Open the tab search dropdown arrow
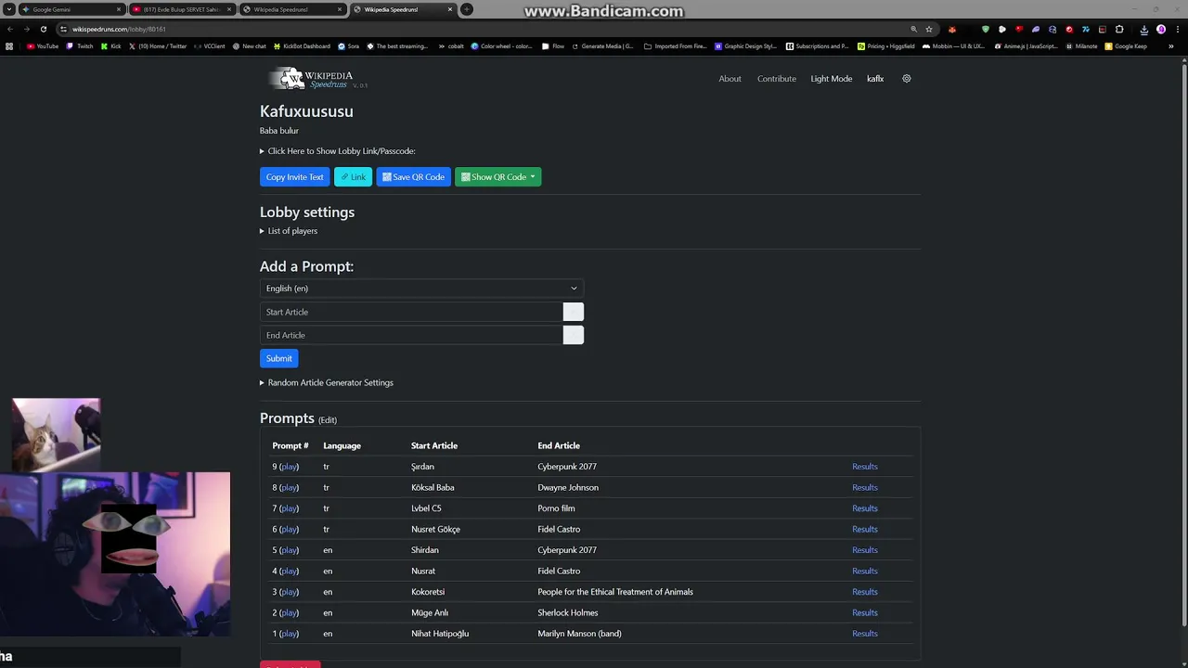This screenshot has width=1188, height=668. [x=9, y=9]
